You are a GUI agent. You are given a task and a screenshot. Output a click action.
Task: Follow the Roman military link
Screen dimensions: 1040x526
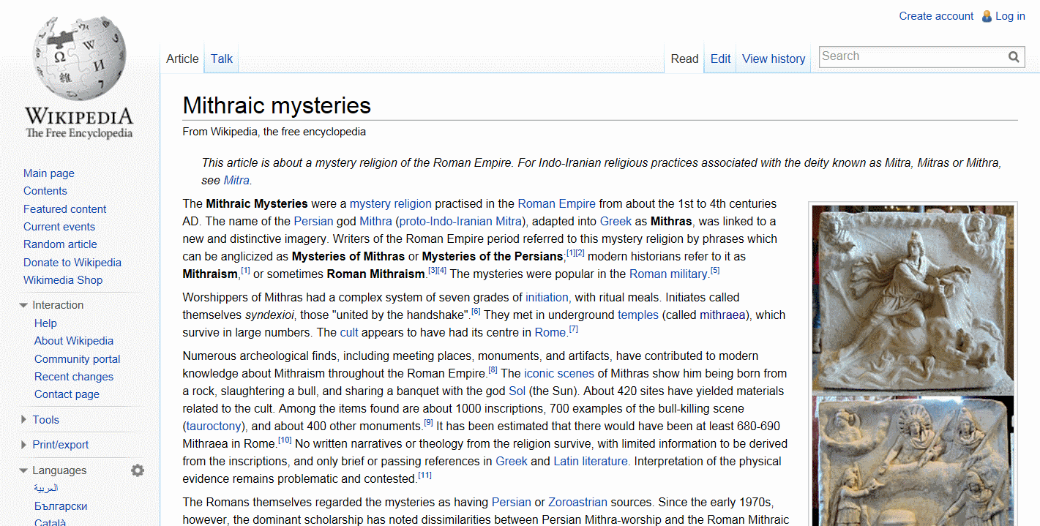[x=668, y=274]
